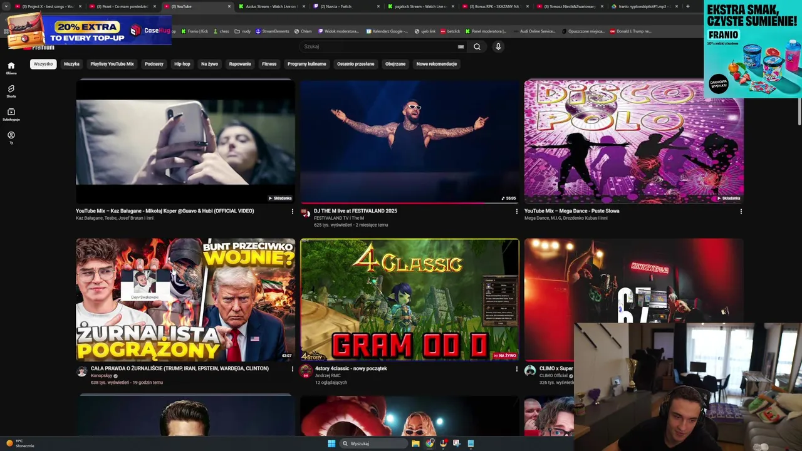Click Andrzej RMC channel avatar
The height and width of the screenshot is (451, 802).
306,371
